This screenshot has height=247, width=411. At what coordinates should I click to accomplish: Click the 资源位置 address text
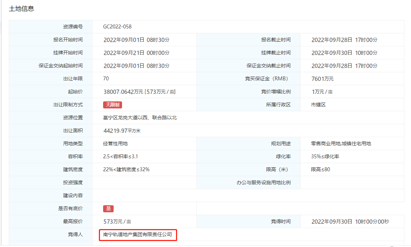pyautogui.click(x=140, y=118)
